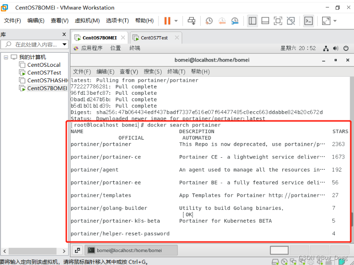Select CentOS7HASHI in the library tree
The width and height of the screenshot is (354, 265).
[47, 81]
